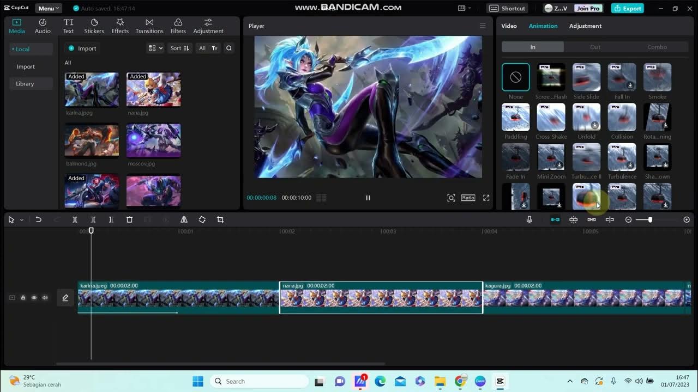Click the Import media button
This screenshot has width=698, height=392.
pyautogui.click(x=82, y=48)
